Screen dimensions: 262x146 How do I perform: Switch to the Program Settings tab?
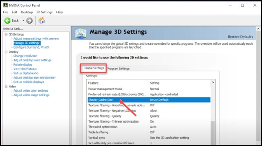[118, 68]
